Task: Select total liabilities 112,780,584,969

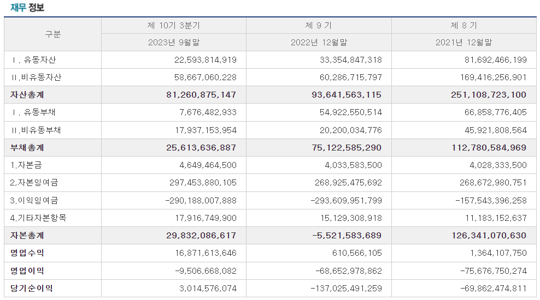Action: [x=489, y=148]
